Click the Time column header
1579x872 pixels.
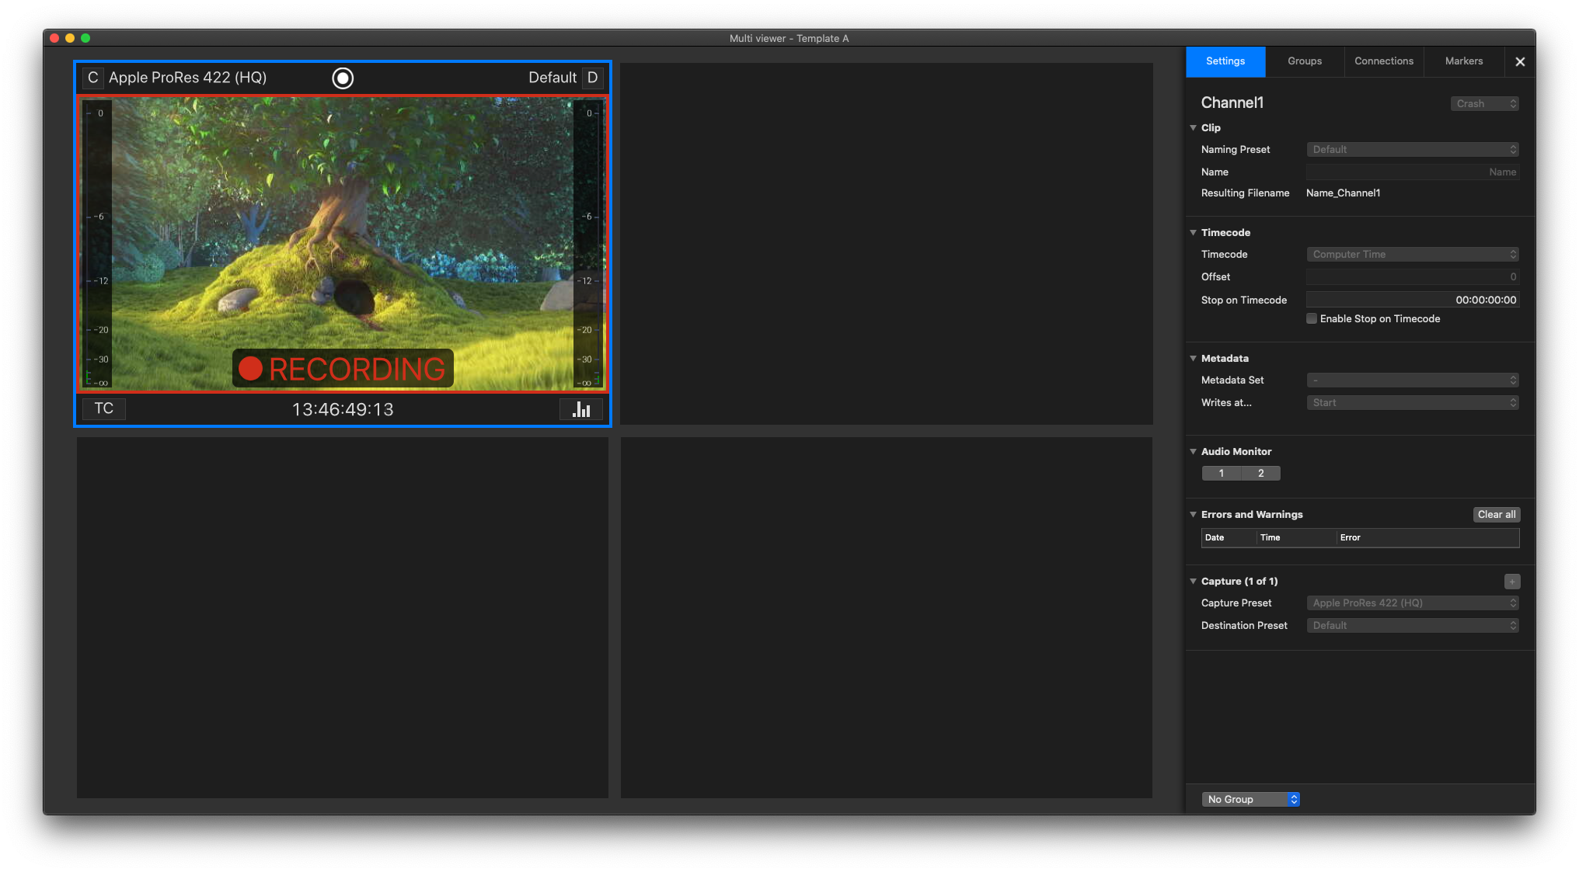(x=1296, y=537)
